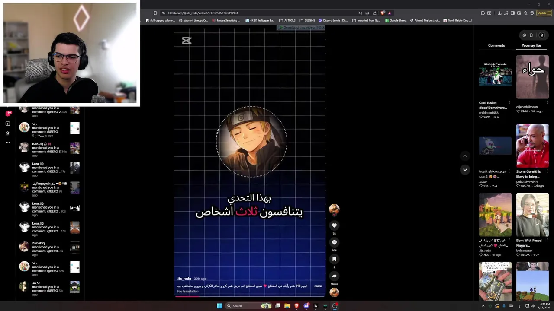Open the Google Sheets bookmark
This screenshot has width=554, height=311.
point(396,20)
